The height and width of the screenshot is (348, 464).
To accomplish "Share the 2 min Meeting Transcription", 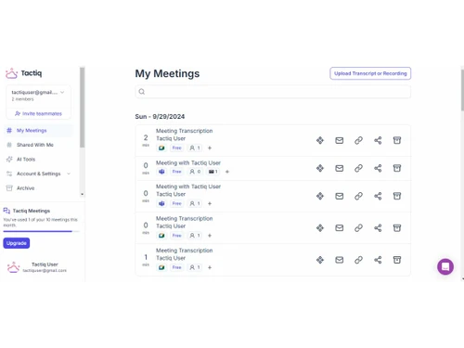I will pos(378,140).
